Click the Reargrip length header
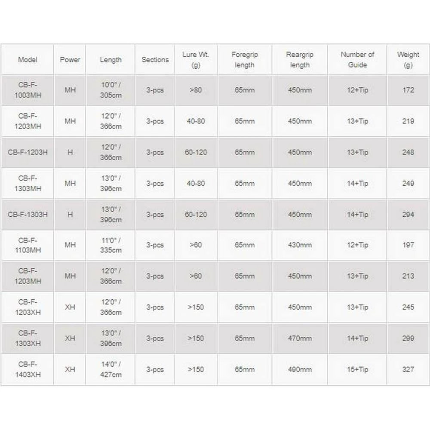This screenshot has width=430, height=430. point(300,60)
